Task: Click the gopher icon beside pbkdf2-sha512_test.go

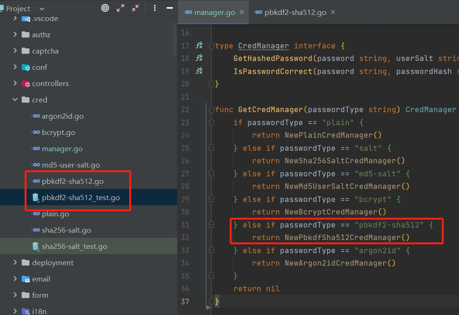Action: 36,198
